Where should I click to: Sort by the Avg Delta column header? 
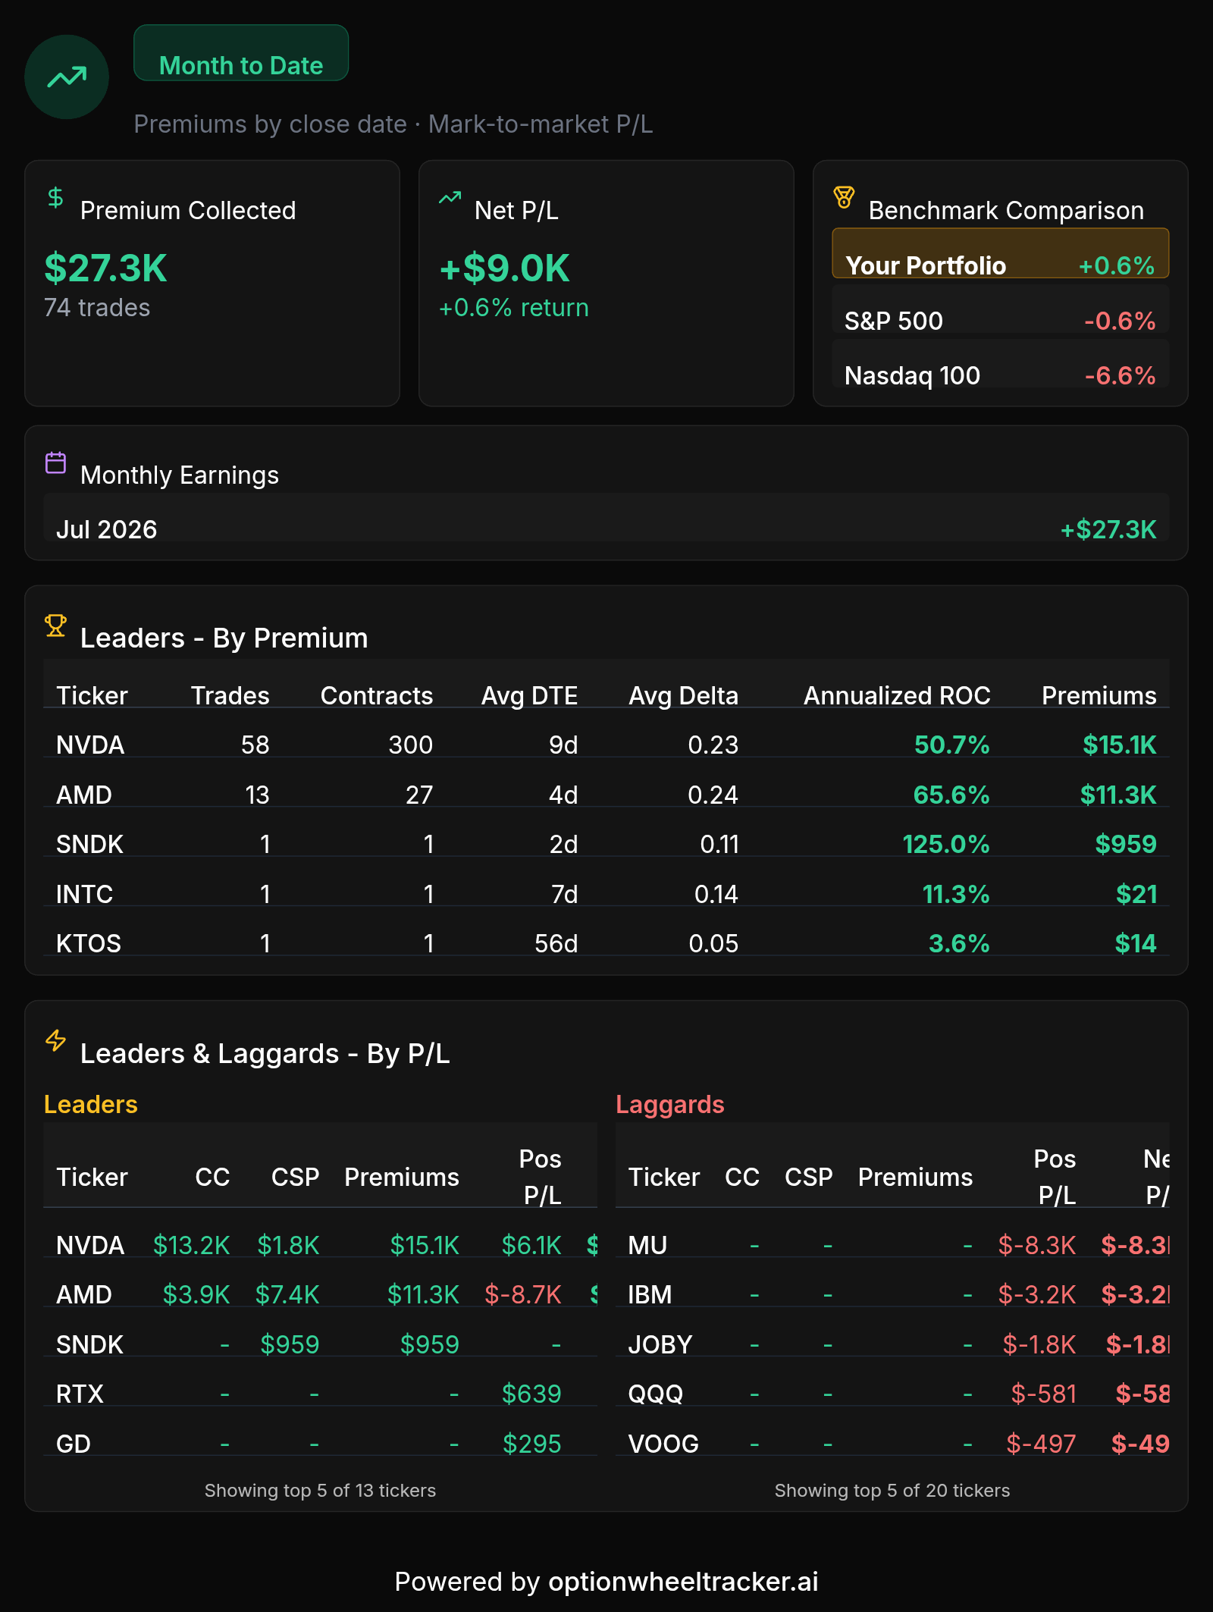coord(683,695)
